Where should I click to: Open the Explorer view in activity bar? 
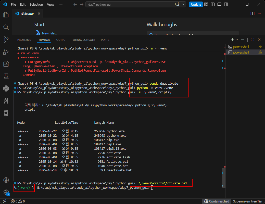click(6, 15)
